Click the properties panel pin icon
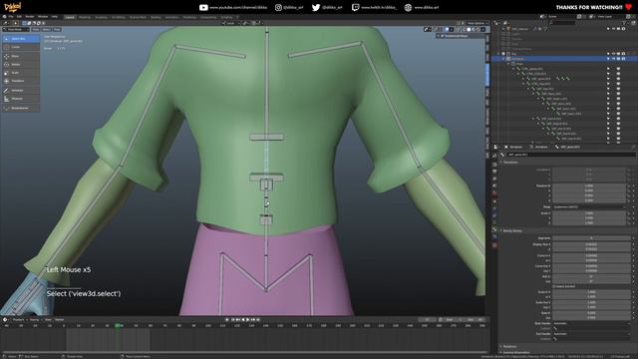This screenshot has height=359, width=638. coord(633,148)
